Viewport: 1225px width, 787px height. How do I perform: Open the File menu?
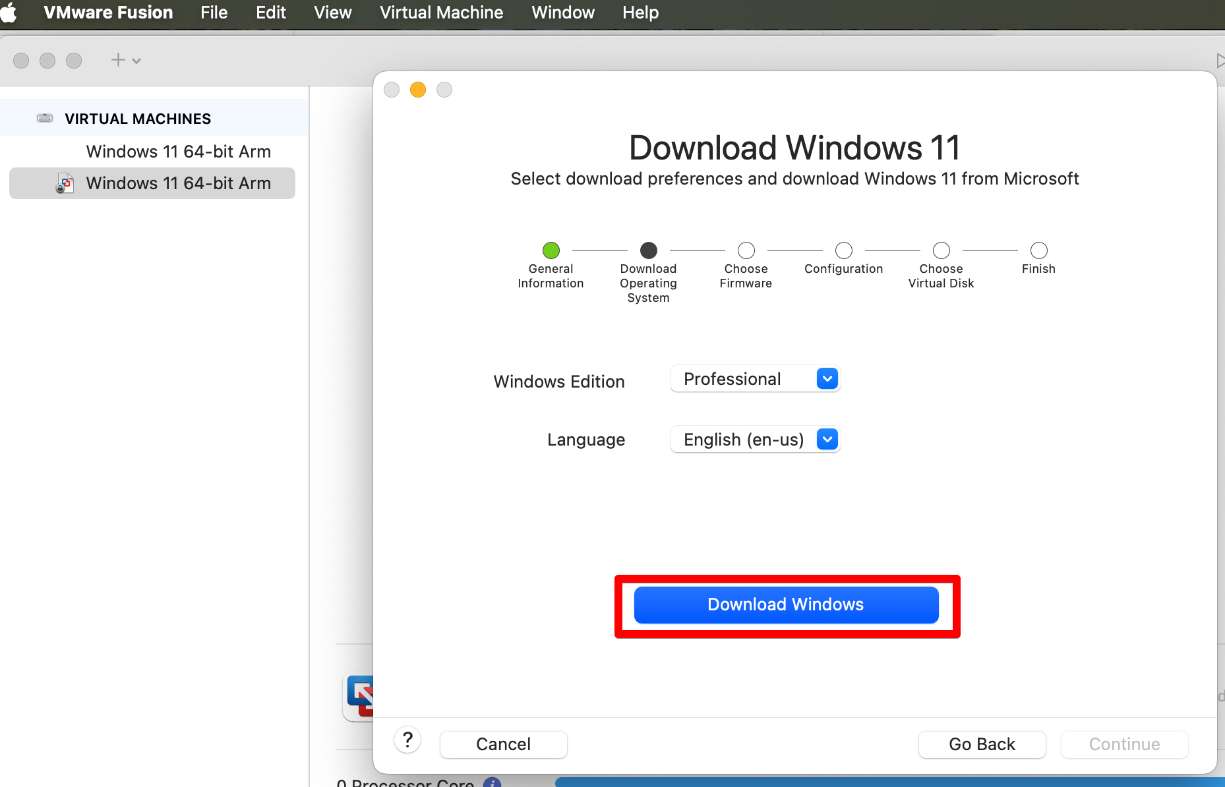[x=214, y=13]
